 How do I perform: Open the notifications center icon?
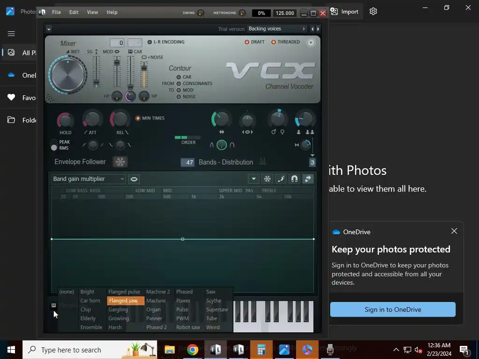[x=464, y=350]
